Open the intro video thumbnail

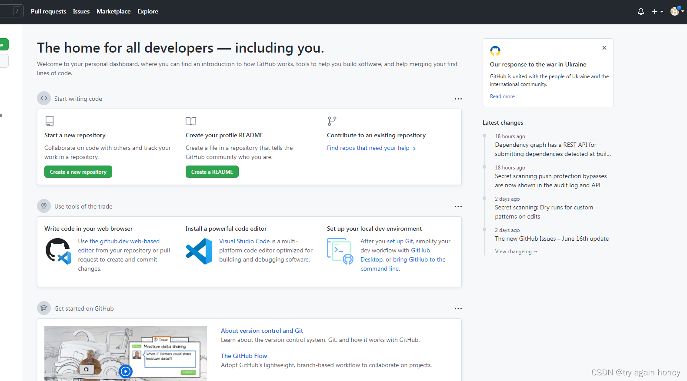coord(126,353)
